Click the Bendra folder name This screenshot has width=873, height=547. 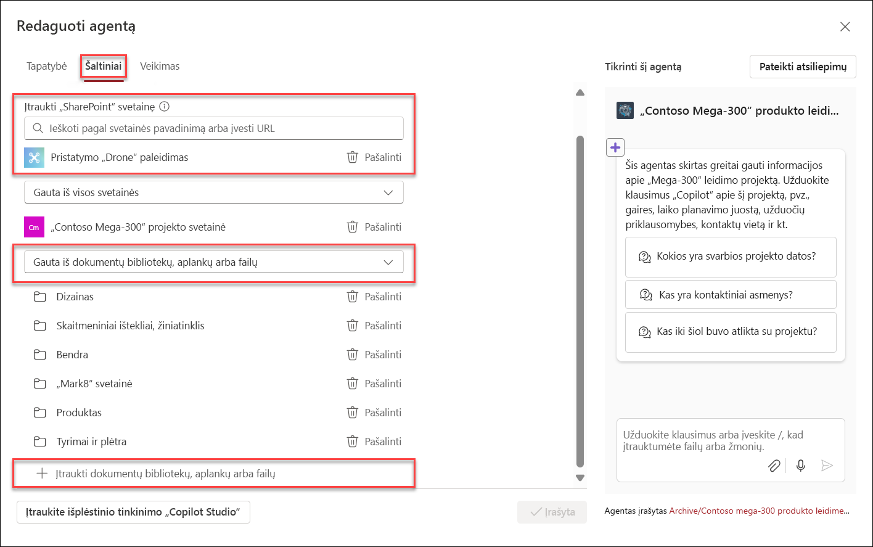[x=72, y=355]
